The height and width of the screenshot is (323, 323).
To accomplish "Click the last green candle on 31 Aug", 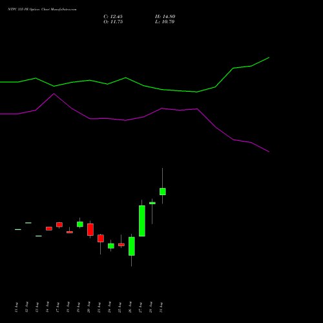I will tap(163, 191).
